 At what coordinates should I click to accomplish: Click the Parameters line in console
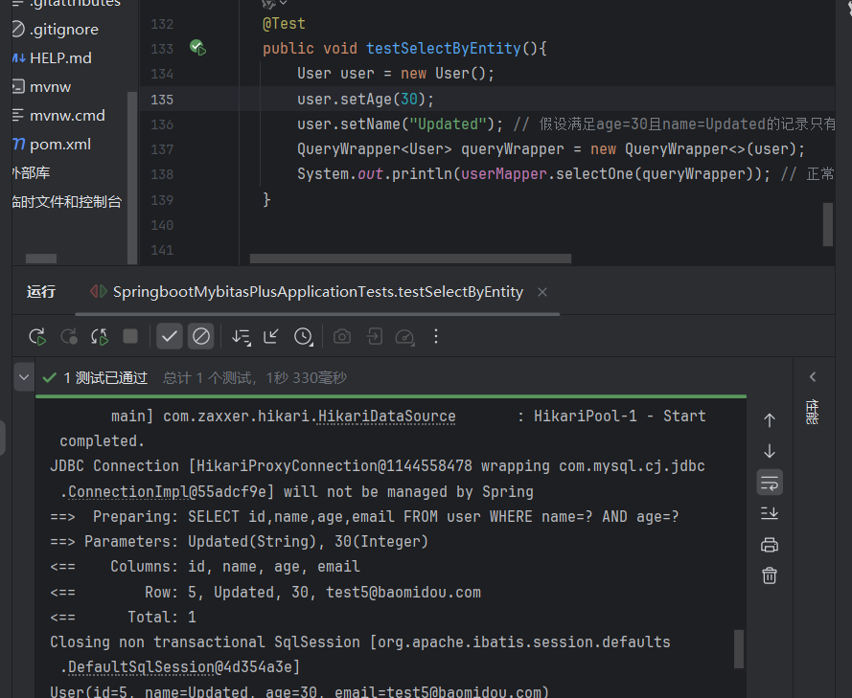(x=239, y=542)
